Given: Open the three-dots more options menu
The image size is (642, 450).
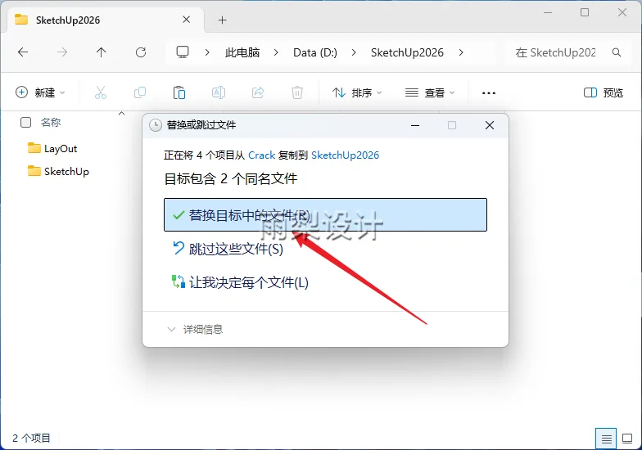Looking at the screenshot, I should (x=489, y=93).
